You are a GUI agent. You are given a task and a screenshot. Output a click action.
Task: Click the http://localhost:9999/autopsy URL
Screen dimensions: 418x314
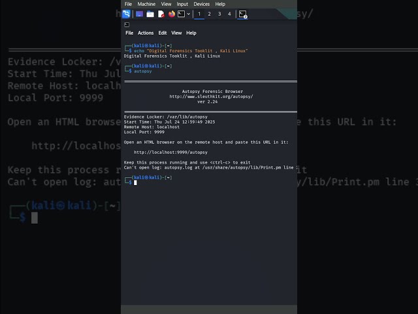[x=170, y=152]
